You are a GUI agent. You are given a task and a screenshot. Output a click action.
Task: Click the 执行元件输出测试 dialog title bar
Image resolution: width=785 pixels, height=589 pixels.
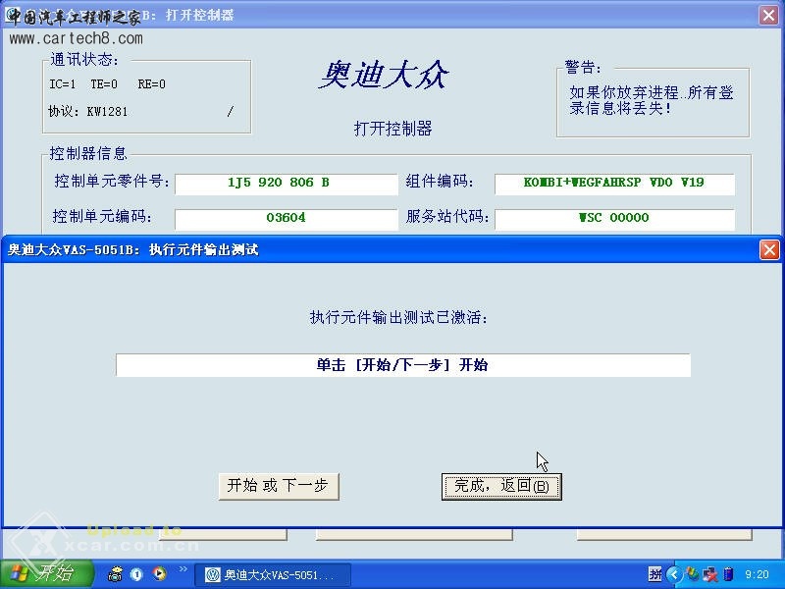coord(381,249)
